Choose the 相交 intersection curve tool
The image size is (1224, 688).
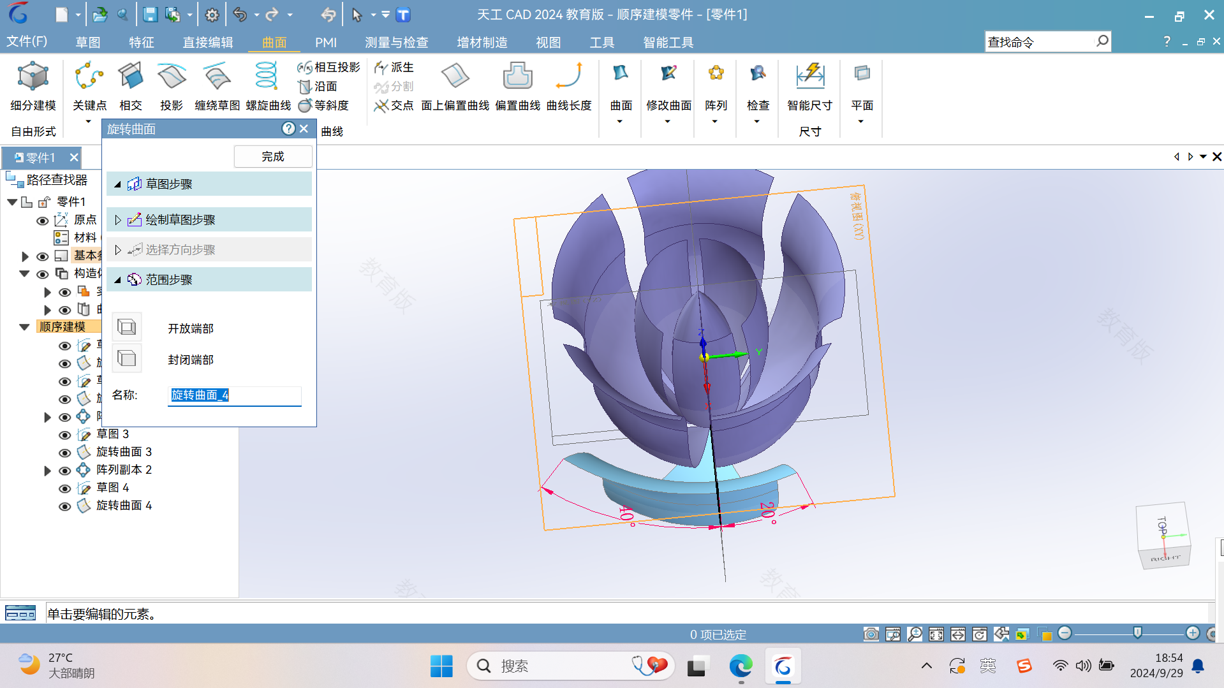[130, 86]
